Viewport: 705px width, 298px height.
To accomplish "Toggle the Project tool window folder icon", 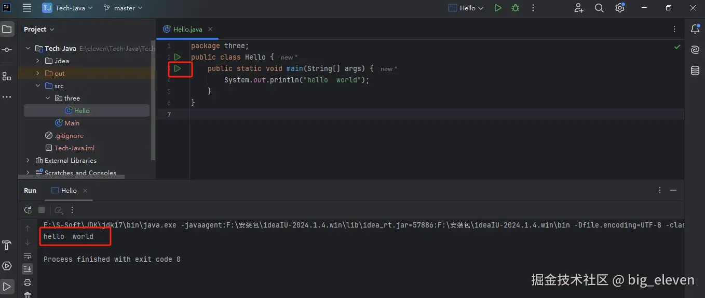I will pos(7,30).
